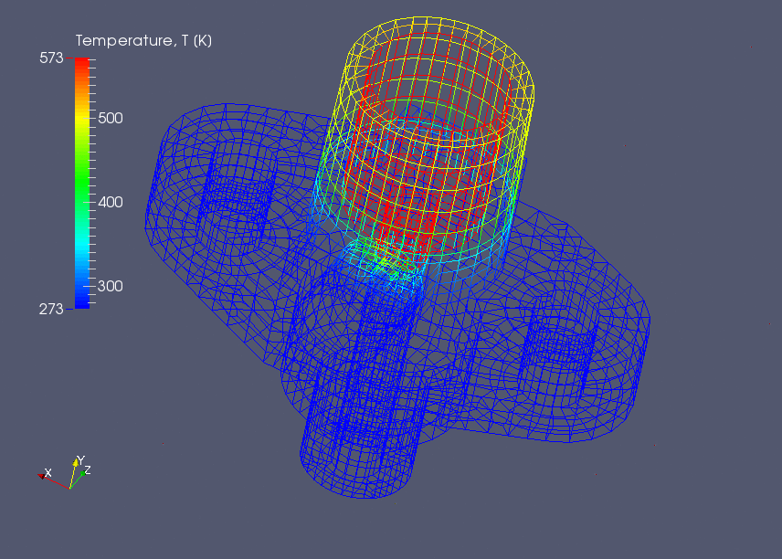Click the temperature color bar
The width and height of the screenshot is (782, 559).
pos(82,183)
